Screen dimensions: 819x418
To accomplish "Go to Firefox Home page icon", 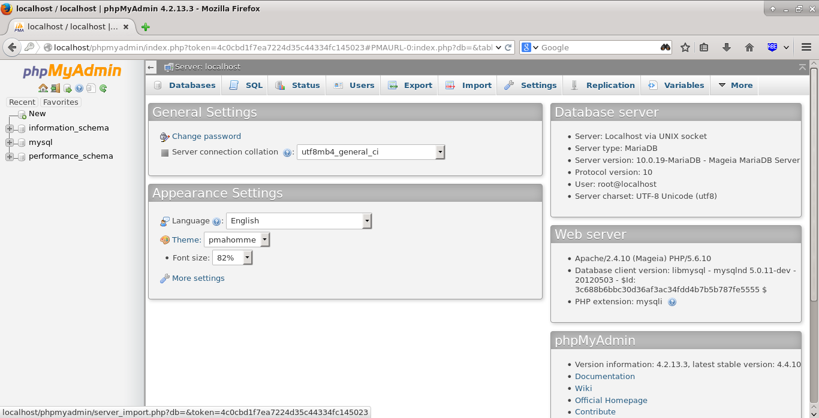I will (749, 47).
